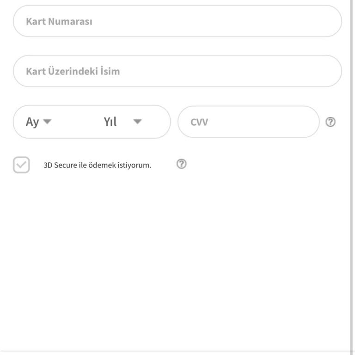
Task: Click the 'CVV' placeholder text
Action: pos(199,122)
